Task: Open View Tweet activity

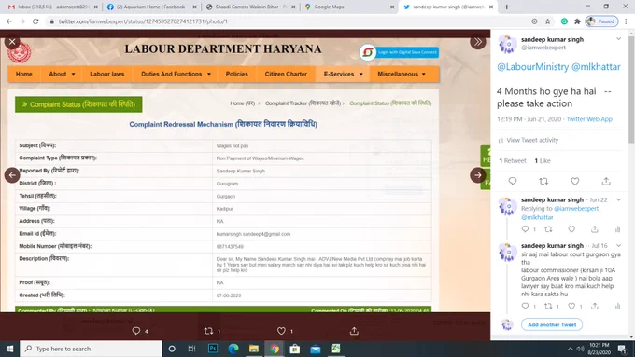Action: (529, 140)
